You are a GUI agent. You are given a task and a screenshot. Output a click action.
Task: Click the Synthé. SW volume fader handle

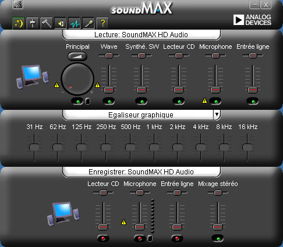pyautogui.click(x=141, y=90)
